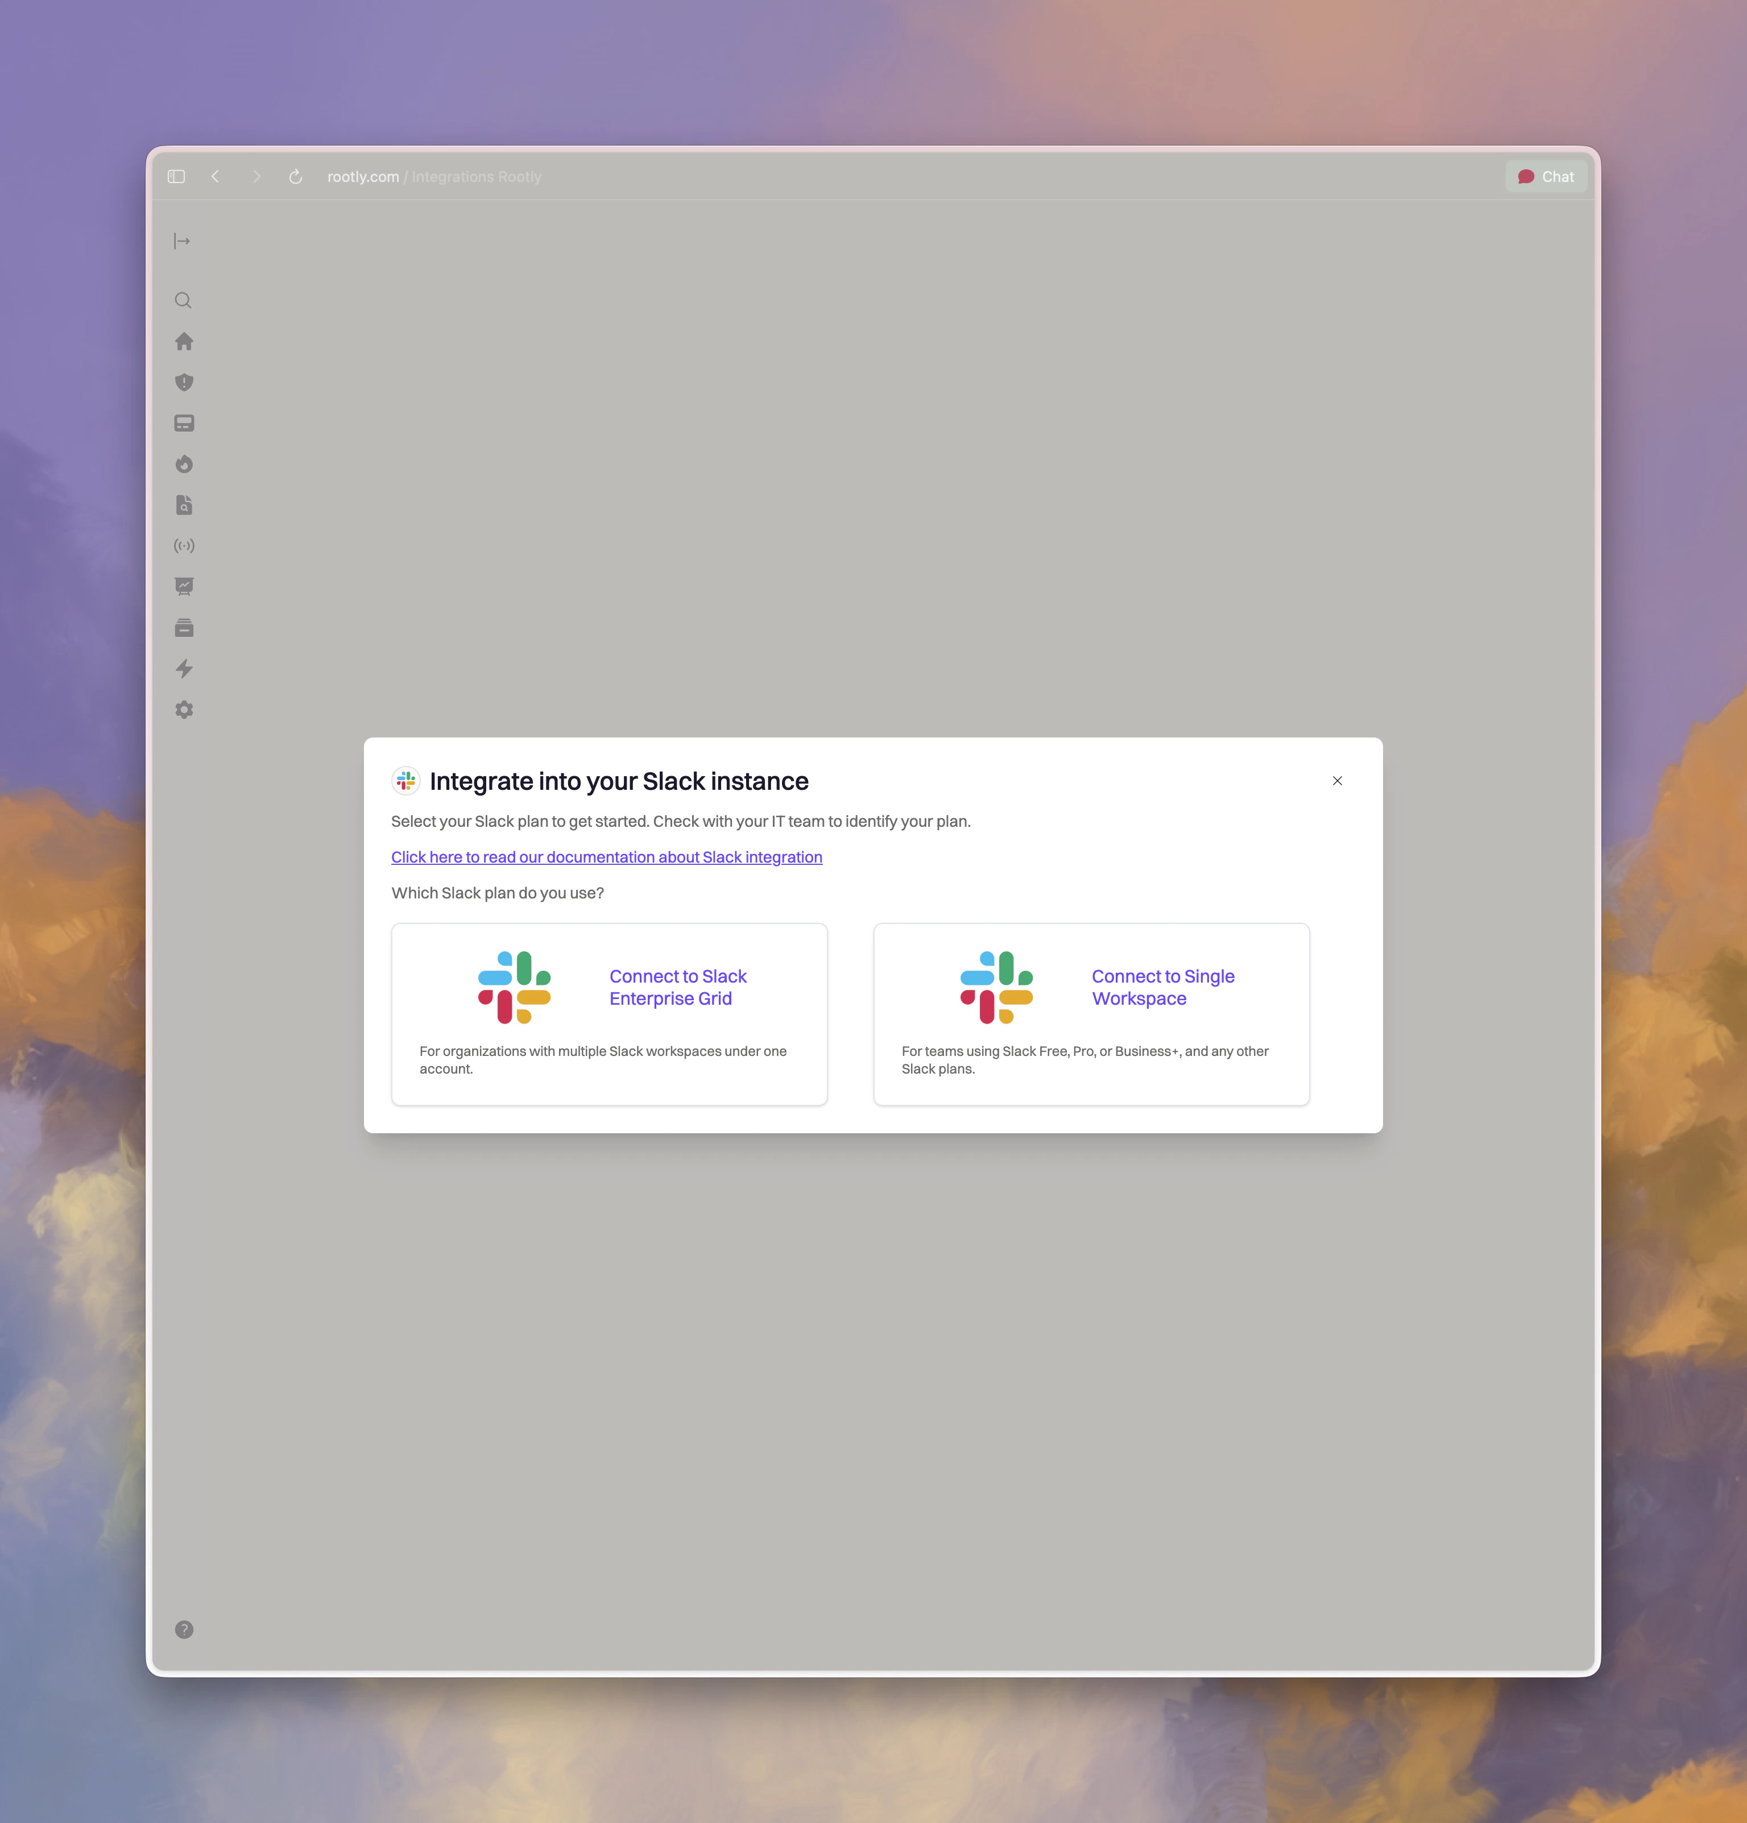
Task: Toggle the browser sidebar panel icon
Action: (x=177, y=177)
